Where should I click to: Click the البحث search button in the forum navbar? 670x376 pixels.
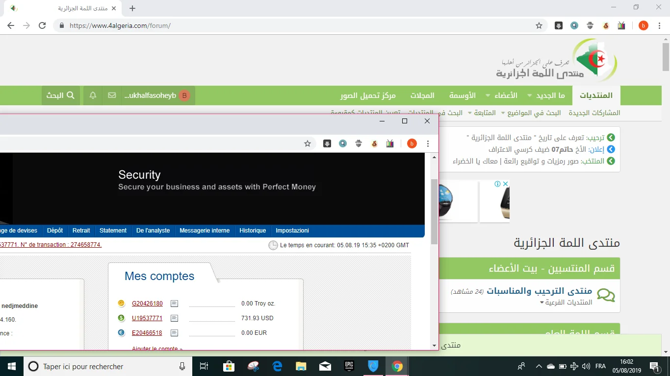point(60,95)
